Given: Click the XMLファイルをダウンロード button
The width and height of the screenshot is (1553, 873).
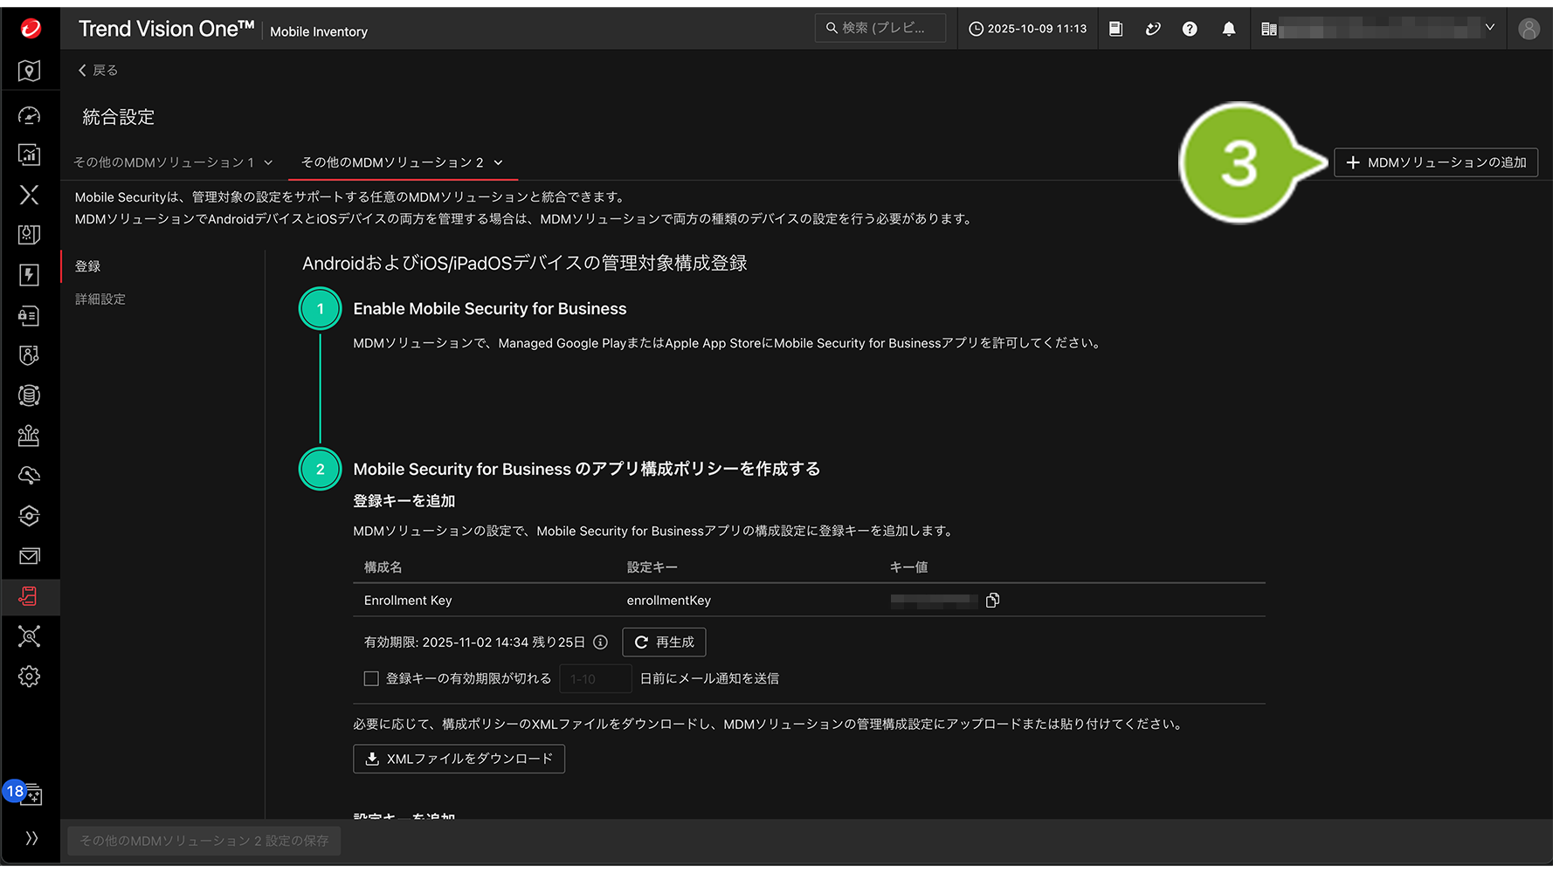Looking at the screenshot, I should (x=459, y=759).
